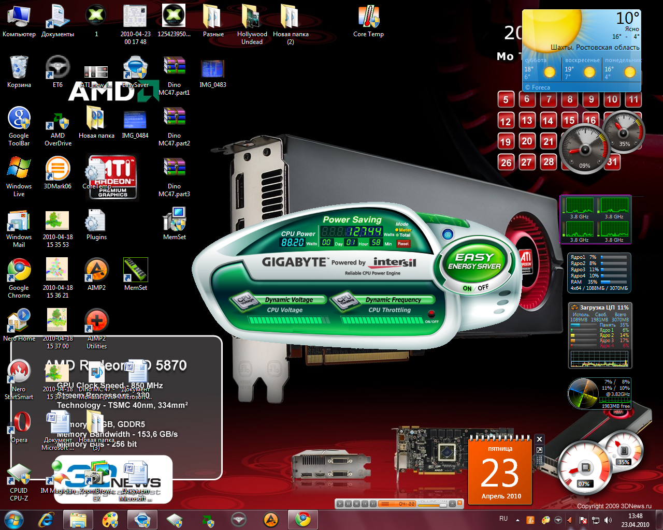663x530 pixels.
Task: Select the Dino MC47.part3 archive
Action: [174, 176]
